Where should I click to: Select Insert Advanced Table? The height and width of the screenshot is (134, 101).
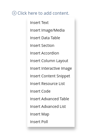pyautogui.click(x=51, y=99)
